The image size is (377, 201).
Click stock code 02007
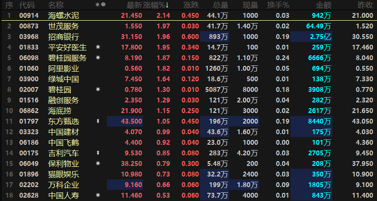(29, 89)
